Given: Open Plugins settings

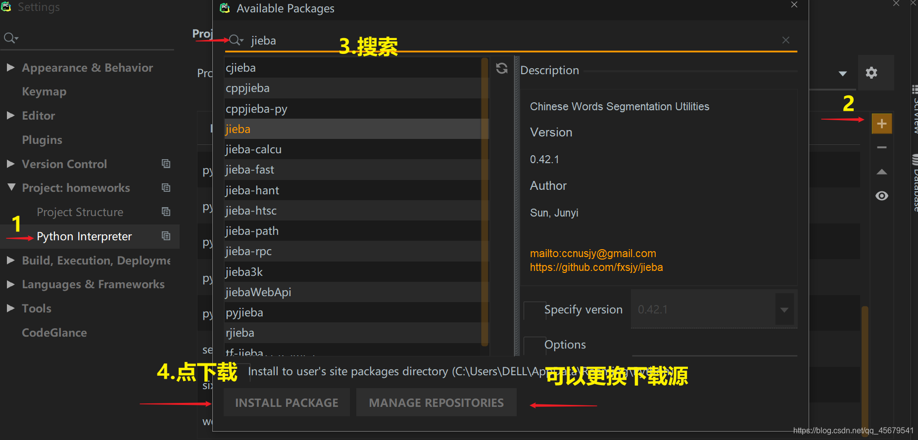Looking at the screenshot, I should click(42, 140).
